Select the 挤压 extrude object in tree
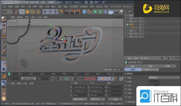 (x=131, y=24)
